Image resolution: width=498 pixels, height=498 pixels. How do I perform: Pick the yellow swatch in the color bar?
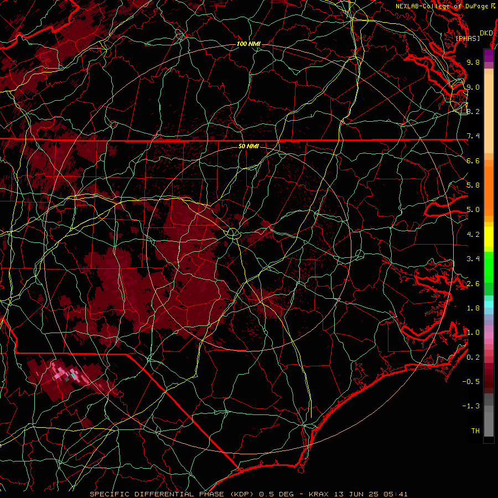point(489,237)
